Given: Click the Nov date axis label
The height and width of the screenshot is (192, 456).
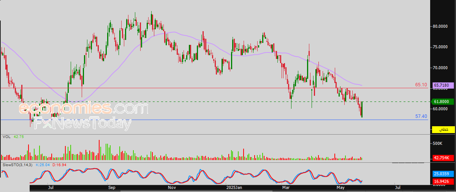Looking at the screenshot, I should 171,188.
